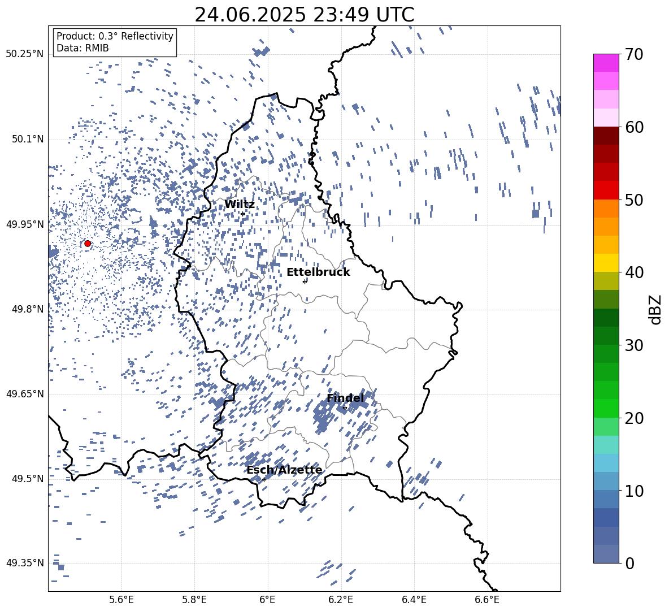Click the 50 value on colorbar
Viewport: 669px width, 611px height.
tap(634, 200)
